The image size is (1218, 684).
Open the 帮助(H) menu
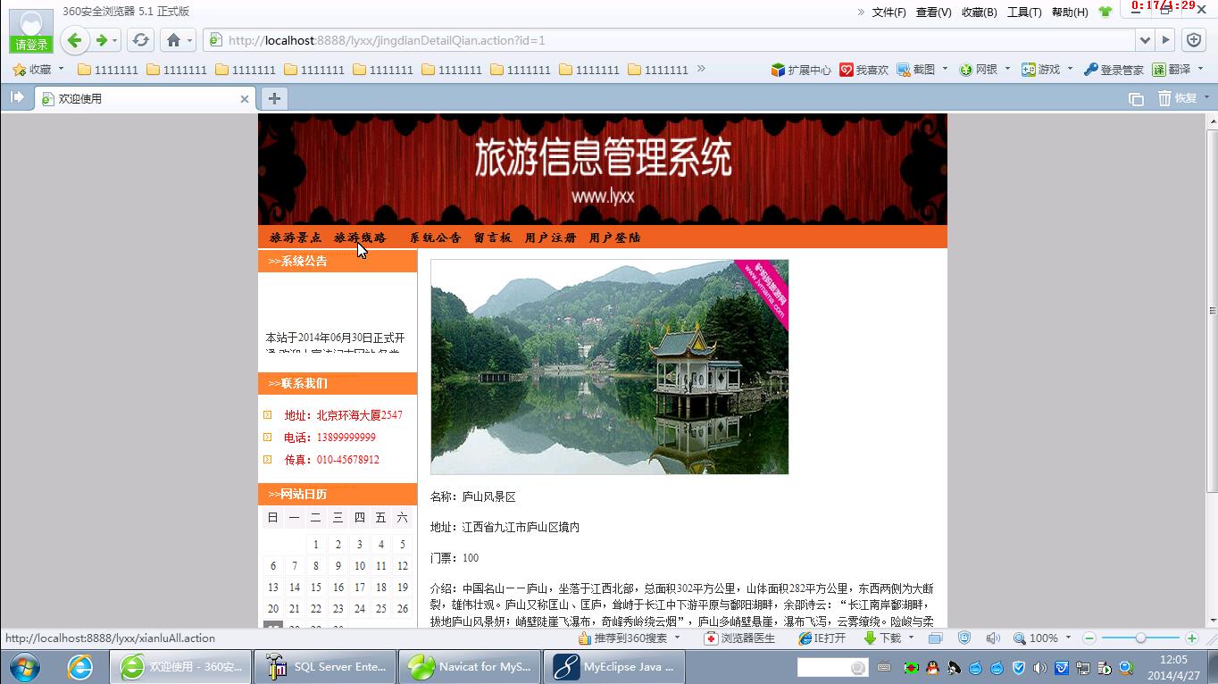1070,12
